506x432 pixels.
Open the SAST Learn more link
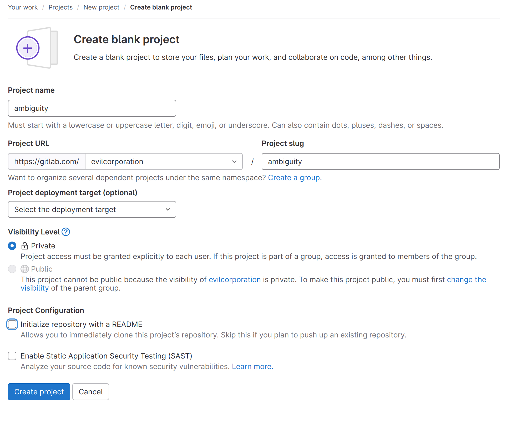click(x=252, y=367)
